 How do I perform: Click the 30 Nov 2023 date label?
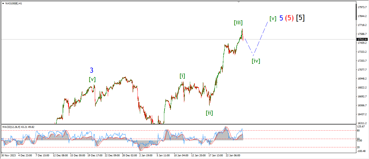click(8, 155)
